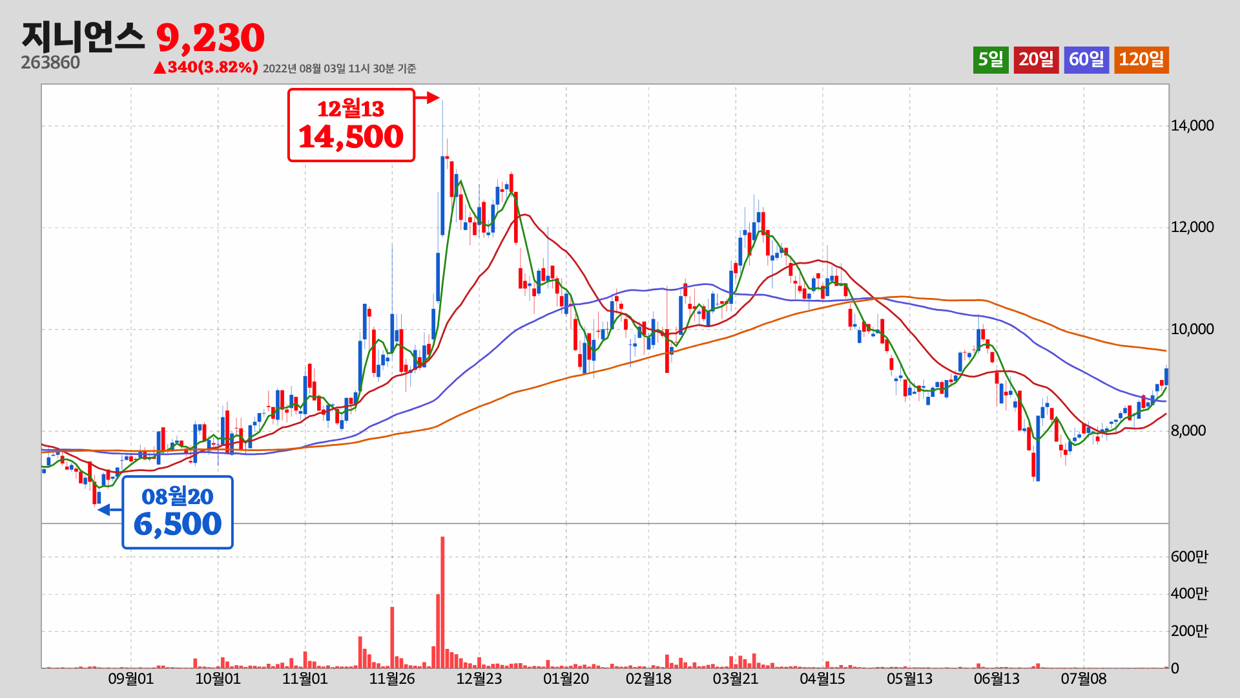Click the 05월13 date axis label

click(909, 679)
